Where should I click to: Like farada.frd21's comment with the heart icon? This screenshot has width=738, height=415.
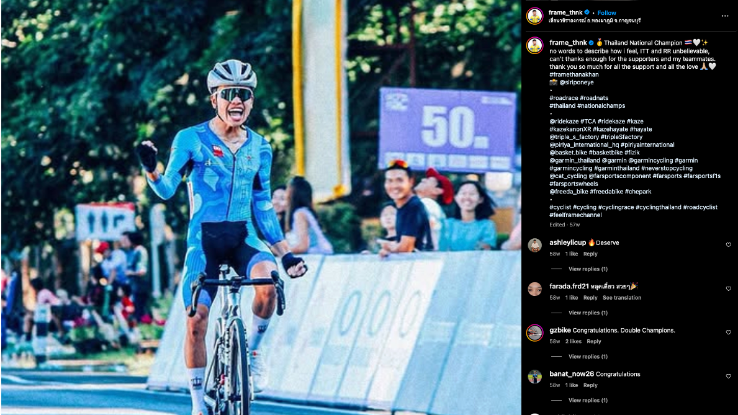728,288
